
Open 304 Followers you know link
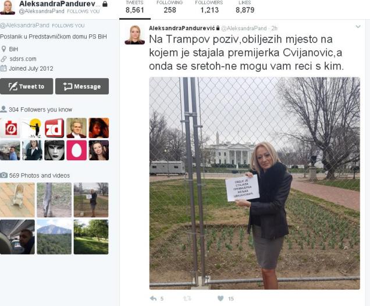(40, 110)
